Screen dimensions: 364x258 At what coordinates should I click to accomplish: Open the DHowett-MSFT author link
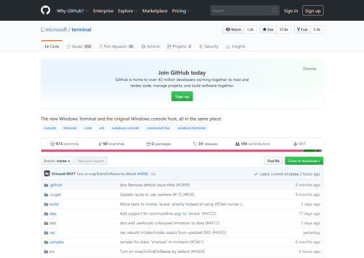64,174
